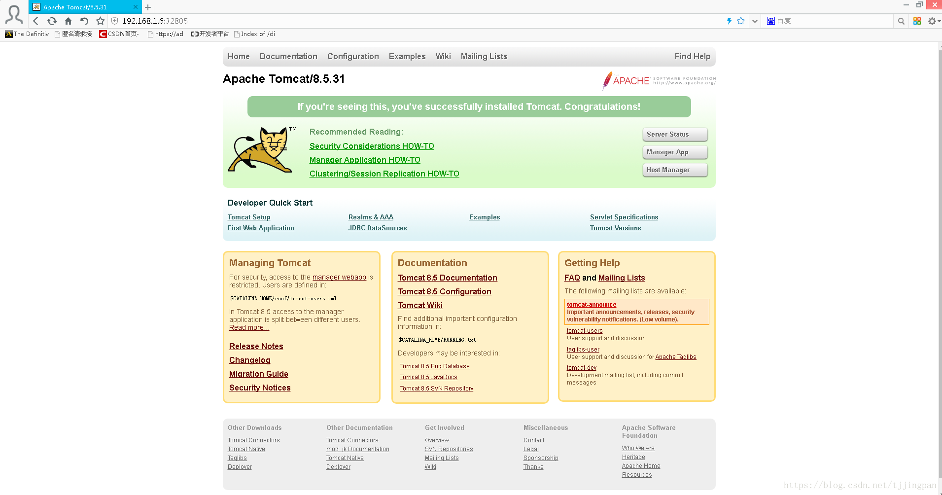Open the Tomcat Versions link
942x495 pixels.
click(x=615, y=228)
